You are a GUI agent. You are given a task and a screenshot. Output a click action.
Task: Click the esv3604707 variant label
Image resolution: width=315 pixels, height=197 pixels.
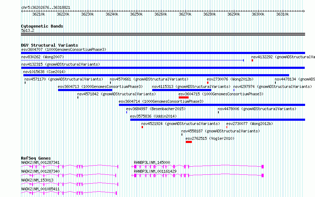pyautogui.click(x=64, y=49)
